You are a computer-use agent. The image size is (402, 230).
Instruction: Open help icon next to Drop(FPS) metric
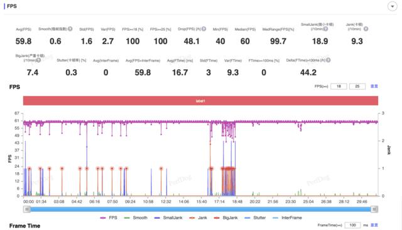click(x=204, y=29)
